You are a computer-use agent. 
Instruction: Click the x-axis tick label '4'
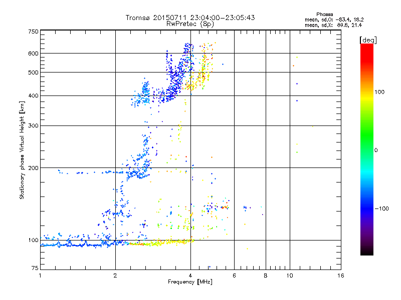[x=190, y=275]
